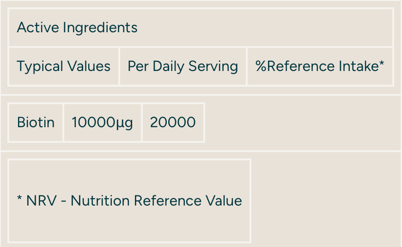Click the word Daily
Viewport: 402px width, 247px height.
pyautogui.click(x=168, y=66)
